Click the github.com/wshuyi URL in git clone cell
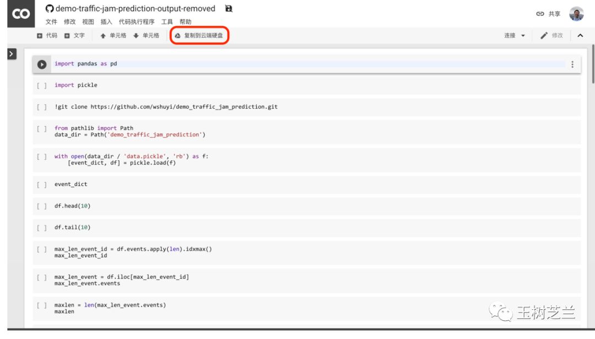Screen dimensions: 595x339 (184, 107)
